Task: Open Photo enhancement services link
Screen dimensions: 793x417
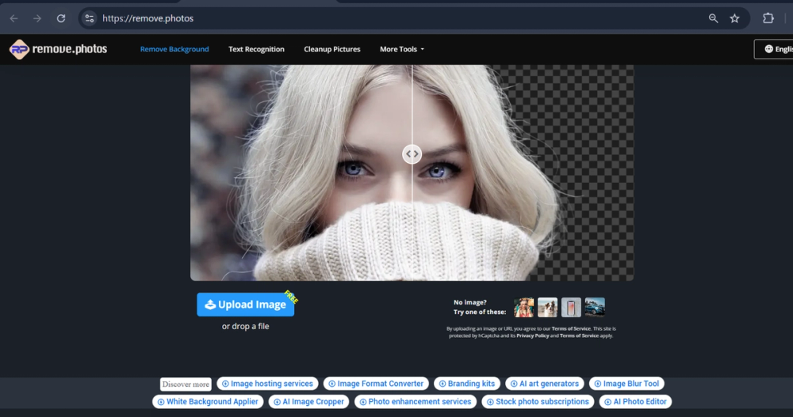Action: 416,402
